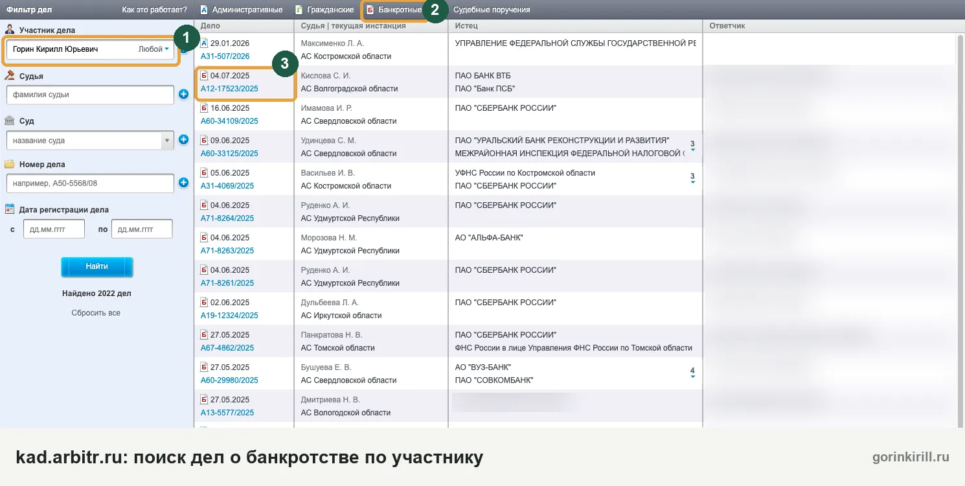This screenshot has width=965, height=486.
Task: Switch to the Административные tab
Action: pyautogui.click(x=241, y=10)
